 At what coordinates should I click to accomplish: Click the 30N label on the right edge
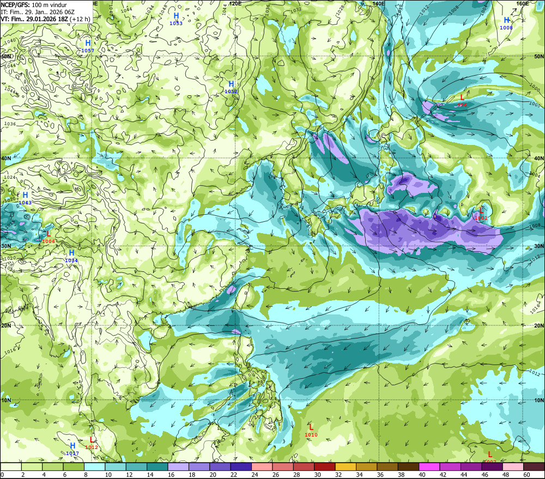(x=539, y=246)
